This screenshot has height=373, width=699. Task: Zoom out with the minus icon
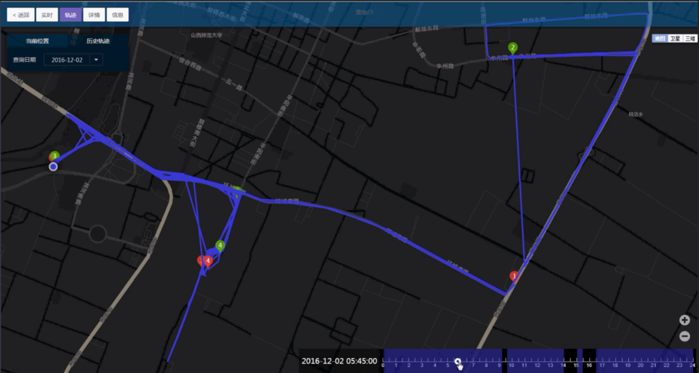(x=684, y=336)
